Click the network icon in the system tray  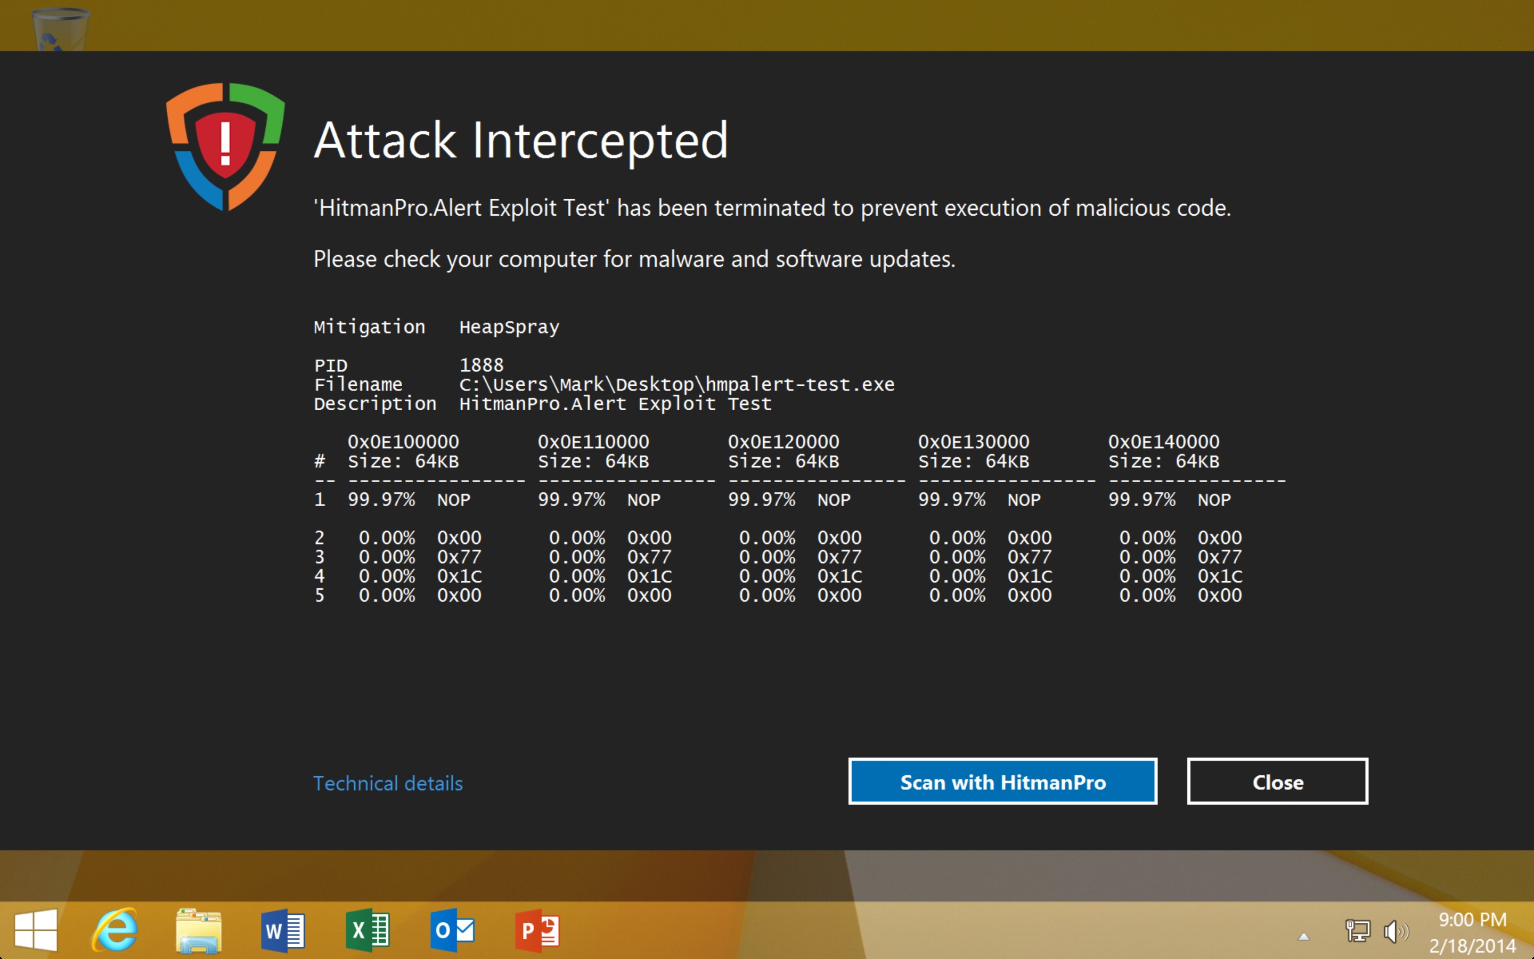click(1357, 931)
